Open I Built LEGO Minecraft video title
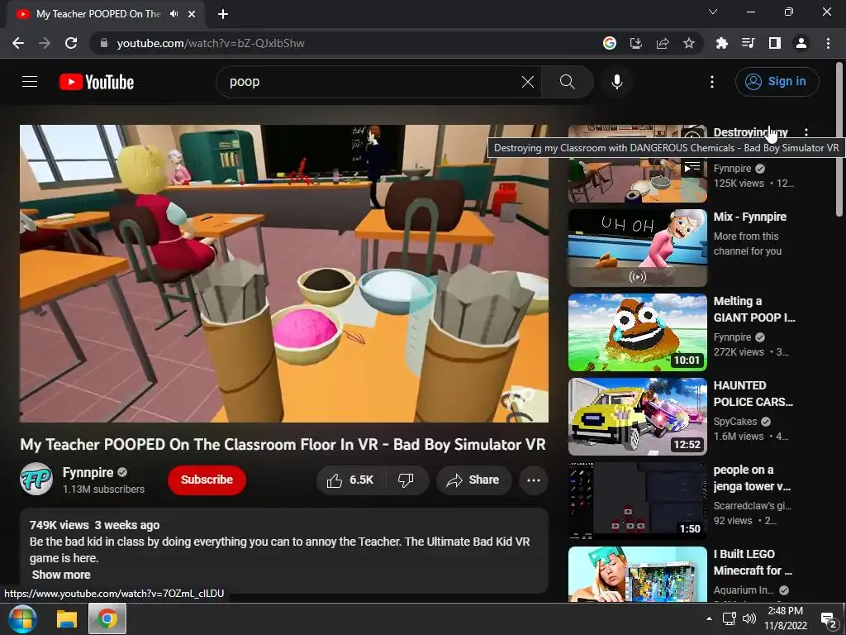The height and width of the screenshot is (635, 846). [753, 562]
